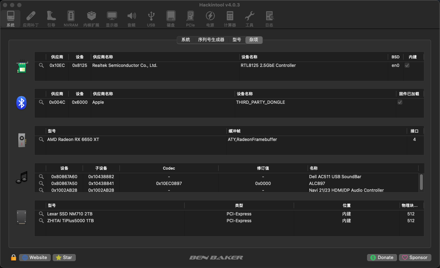440x268 pixels.
Task: Open the 音频 audio section
Action: click(x=131, y=19)
